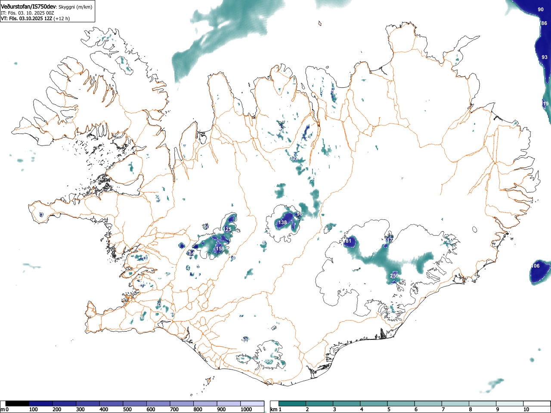
Task: Click the '800' tick on the metre legend
Action: 198,410
